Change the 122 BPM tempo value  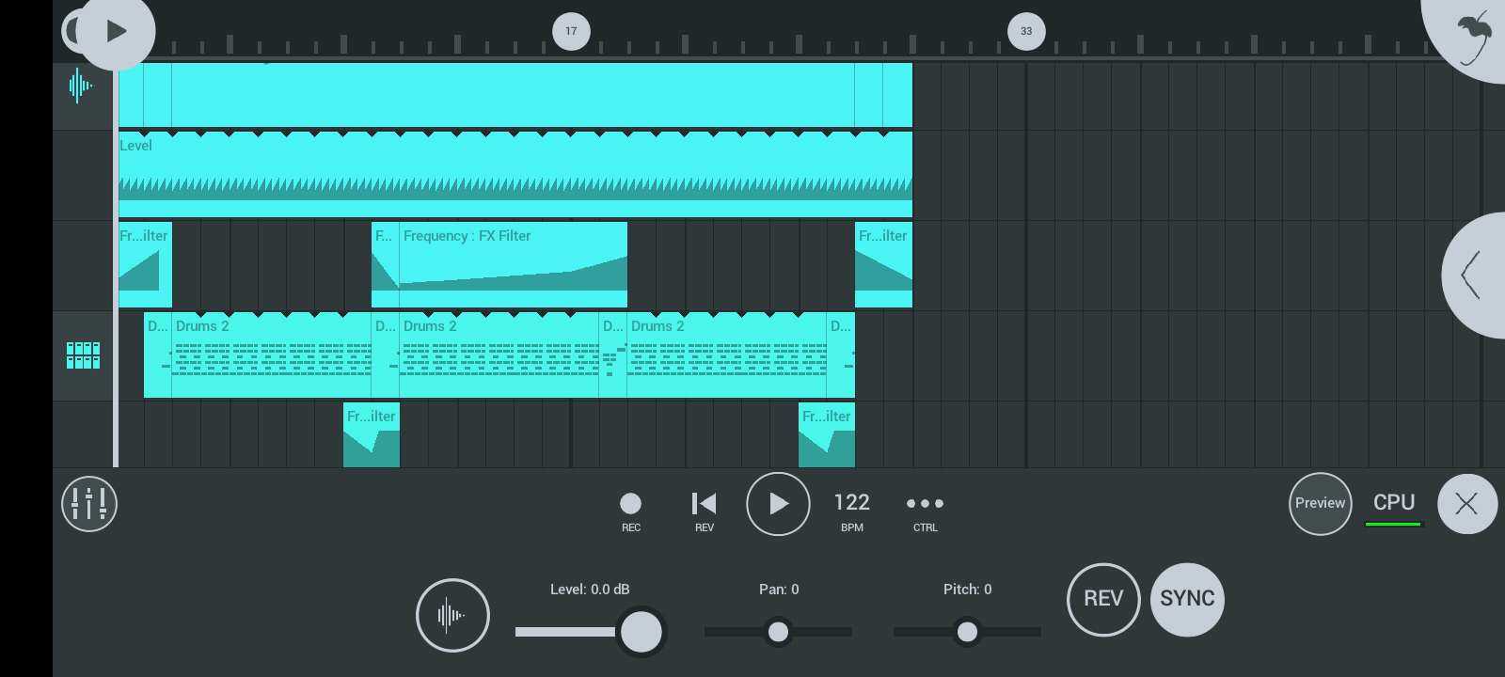851,505
